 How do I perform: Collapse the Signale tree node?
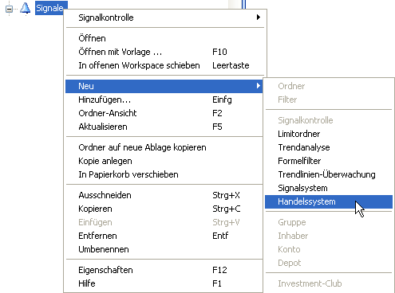coord(9,9)
